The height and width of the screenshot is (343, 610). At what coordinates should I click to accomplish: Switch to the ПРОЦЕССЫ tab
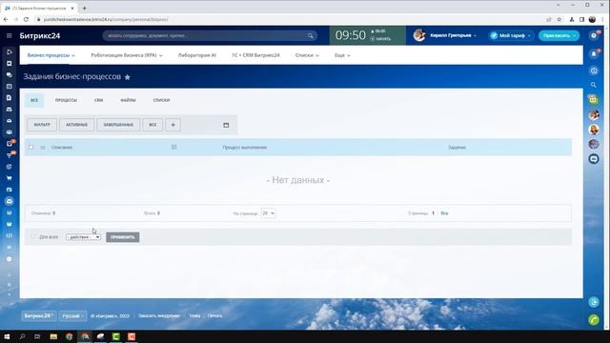pyautogui.click(x=66, y=100)
